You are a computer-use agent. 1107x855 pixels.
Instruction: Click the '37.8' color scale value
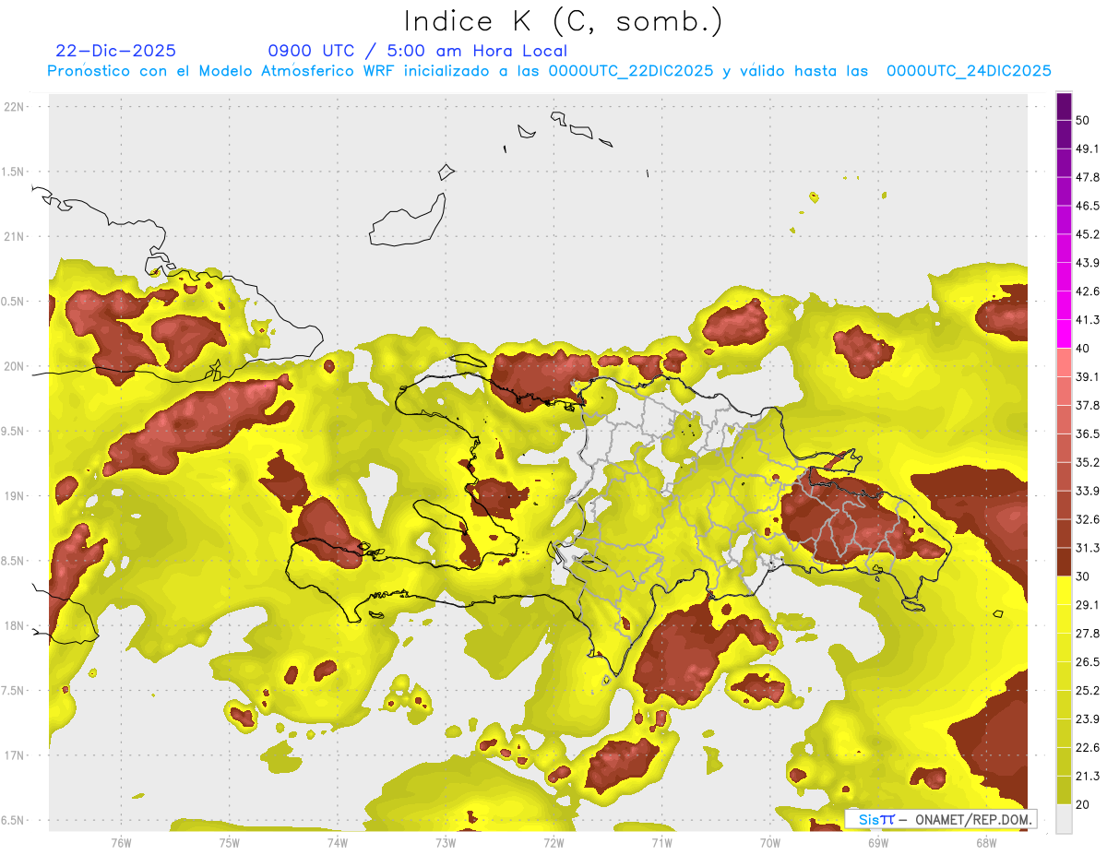pyautogui.click(x=1088, y=406)
